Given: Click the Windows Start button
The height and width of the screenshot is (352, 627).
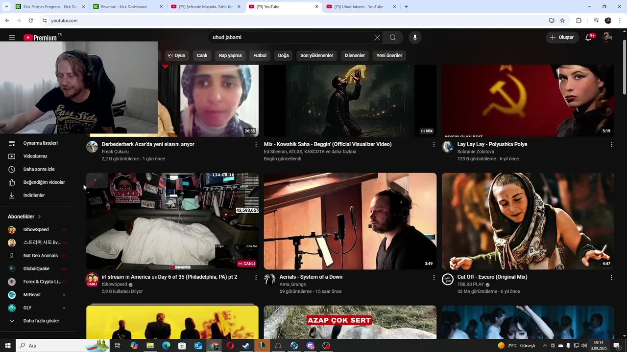Looking at the screenshot, I should 8,346.
